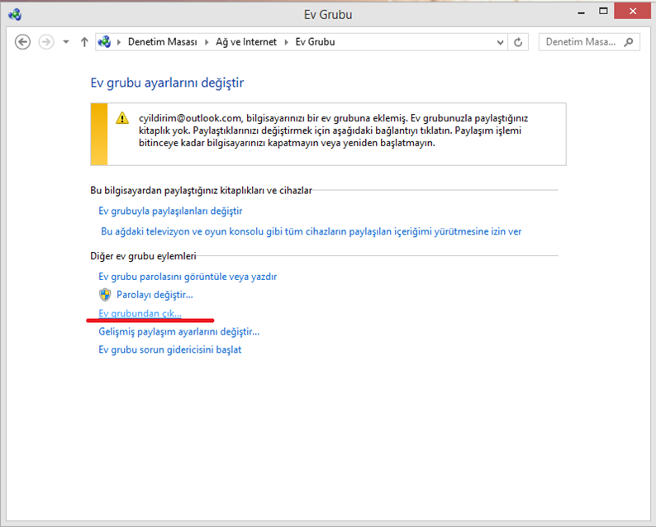This screenshot has width=656, height=527.
Task: Refresh the page with the refresh button
Action: pyautogui.click(x=518, y=42)
